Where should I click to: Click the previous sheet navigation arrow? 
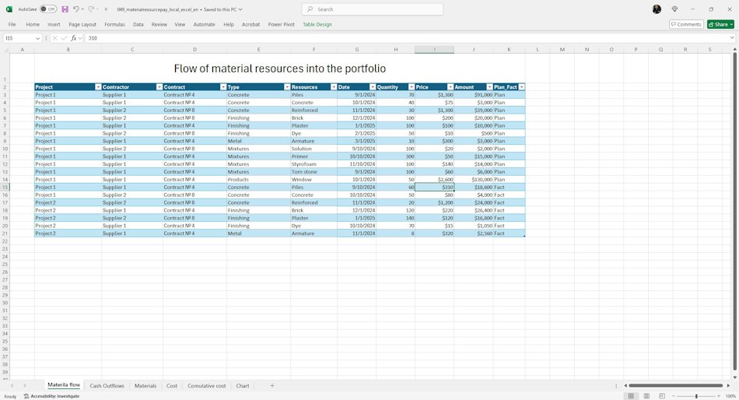(12, 386)
